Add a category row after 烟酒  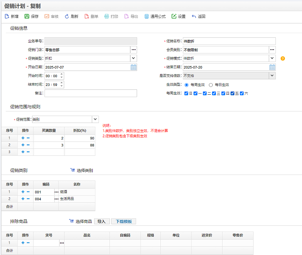(23, 192)
